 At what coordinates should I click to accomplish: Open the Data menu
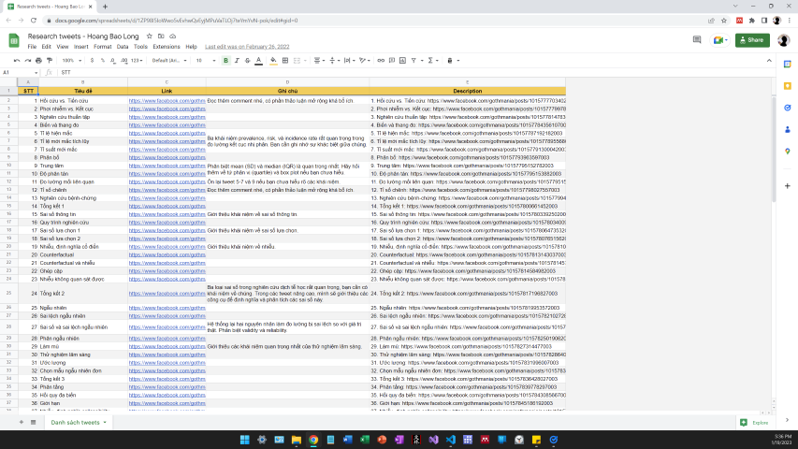click(123, 47)
